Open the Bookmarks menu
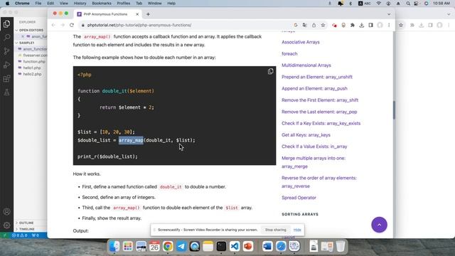 coord(102,3)
